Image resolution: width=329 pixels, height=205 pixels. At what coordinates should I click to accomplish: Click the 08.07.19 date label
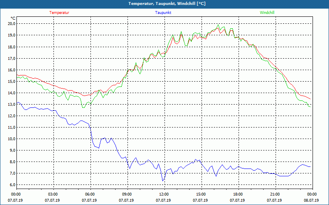(311, 200)
